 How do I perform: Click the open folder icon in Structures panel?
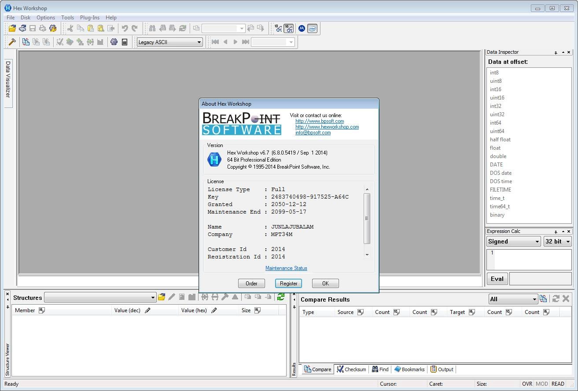click(162, 297)
